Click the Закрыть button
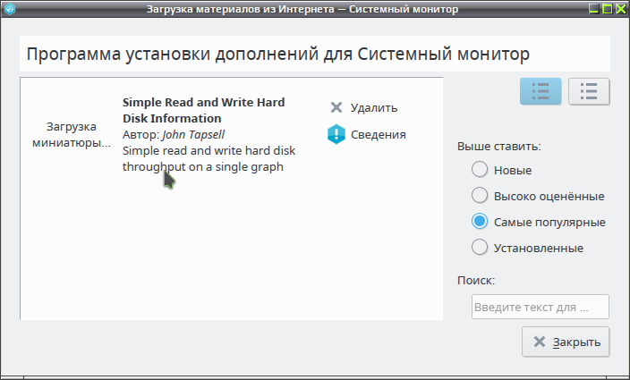Image resolution: width=630 pixels, height=380 pixels. (x=566, y=342)
